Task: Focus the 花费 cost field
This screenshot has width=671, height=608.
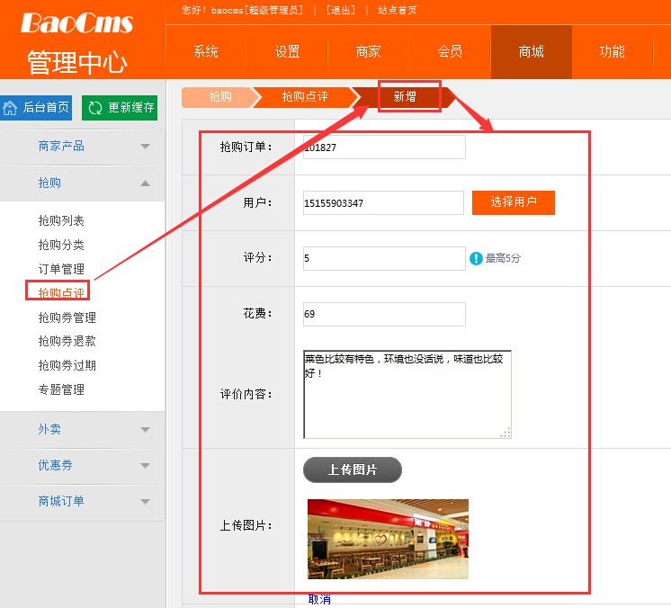Action: pos(384,314)
